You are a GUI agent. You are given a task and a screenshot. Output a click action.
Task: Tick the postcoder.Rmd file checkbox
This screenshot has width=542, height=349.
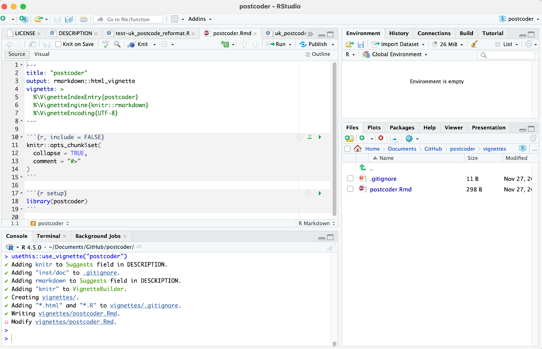[x=350, y=189]
